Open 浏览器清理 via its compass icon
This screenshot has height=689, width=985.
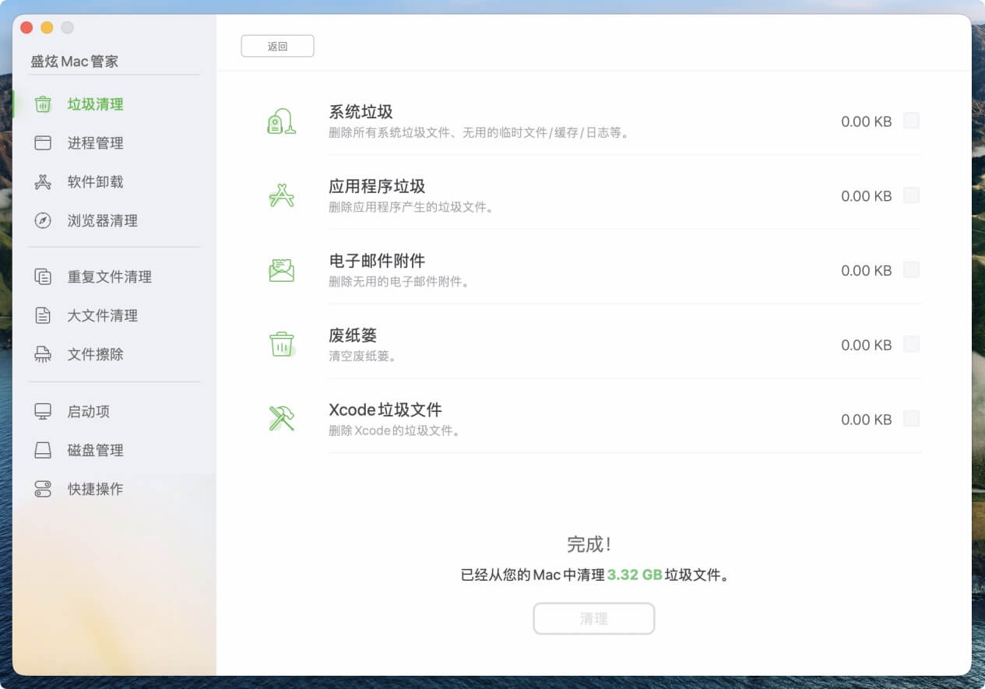(44, 220)
